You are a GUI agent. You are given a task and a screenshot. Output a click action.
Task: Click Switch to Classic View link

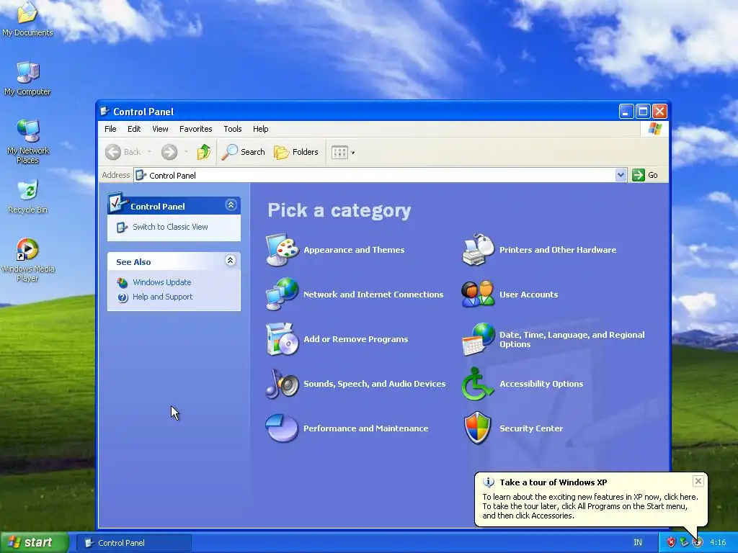point(170,227)
